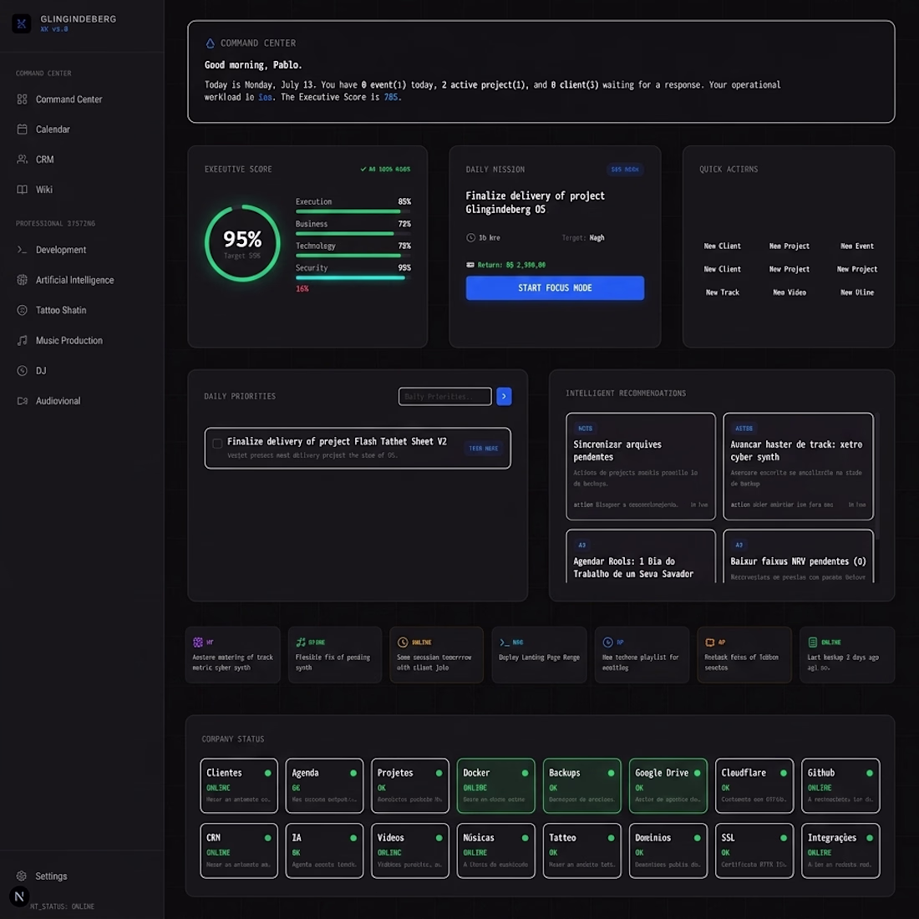Click the green document icon on backup card
This screenshot has width=919, height=919.
pyautogui.click(x=812, y=642)
